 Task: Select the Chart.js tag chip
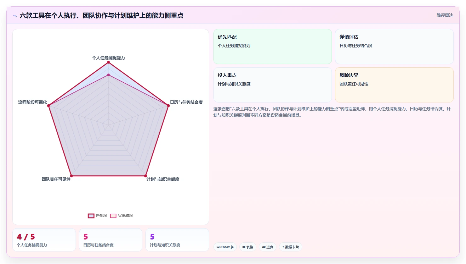(x=225, y=247)
